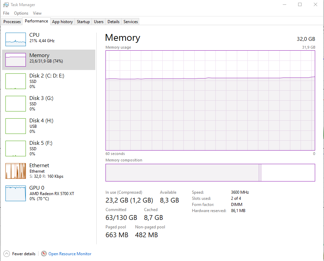Image resolution: width=324 pixels, height=261 pixels.
Task: Open the Services tab
Action: pyautogui.click(x=131, y=22)
